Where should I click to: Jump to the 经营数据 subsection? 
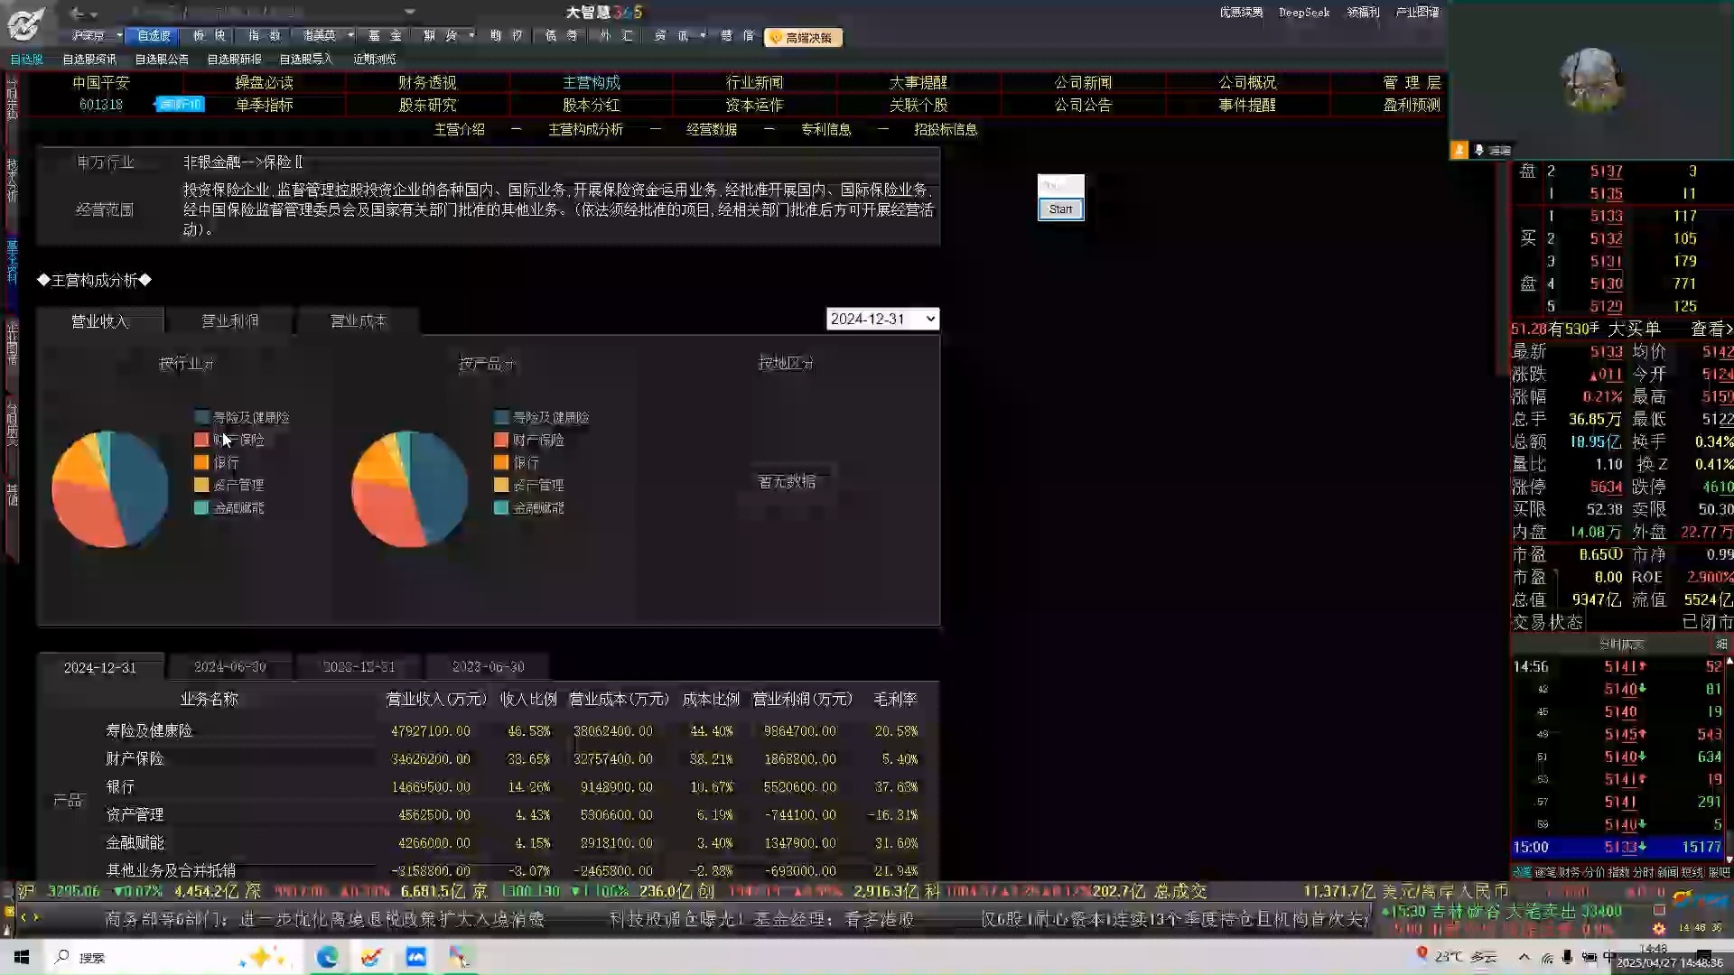point(712,129)
